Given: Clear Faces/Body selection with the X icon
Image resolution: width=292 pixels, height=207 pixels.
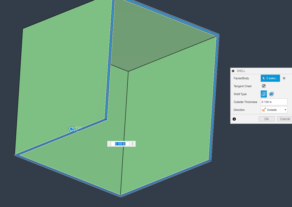Looking at the screenshot, I should (x=284, y=78).
